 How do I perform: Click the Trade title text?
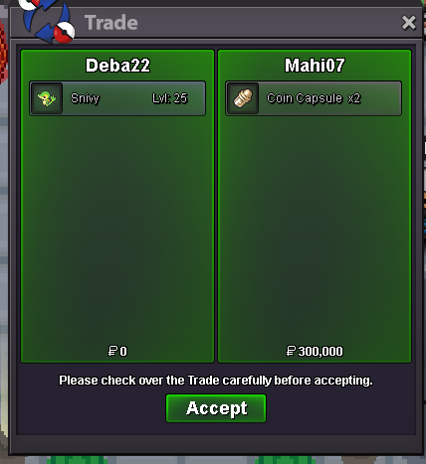tap(111, 23)
